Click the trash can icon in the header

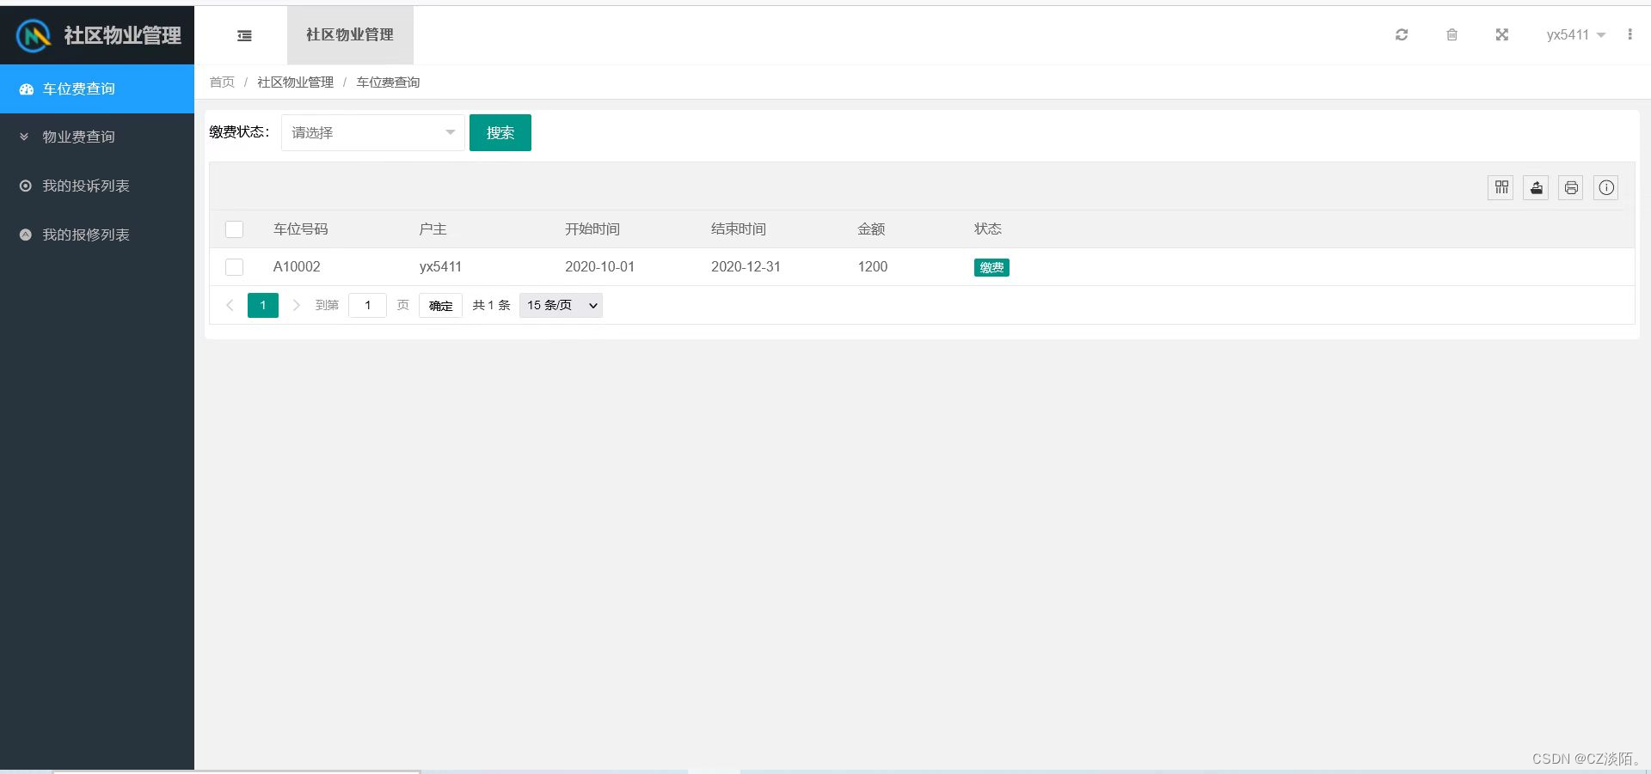pyautogui.click(x=1452, y=34)
